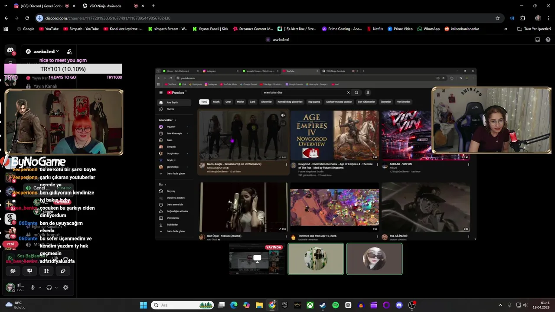Screen dimensions: 555x312
Task: Open Chrome three-dot menu
Action: [x=548, y=18]
